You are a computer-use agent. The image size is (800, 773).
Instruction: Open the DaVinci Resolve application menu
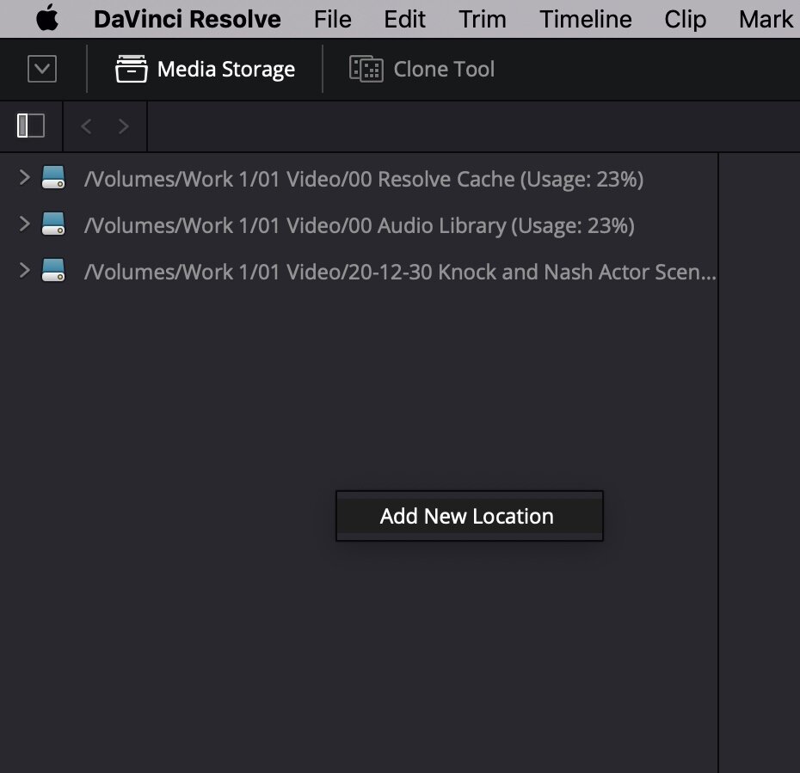click(x=188, y=20)
